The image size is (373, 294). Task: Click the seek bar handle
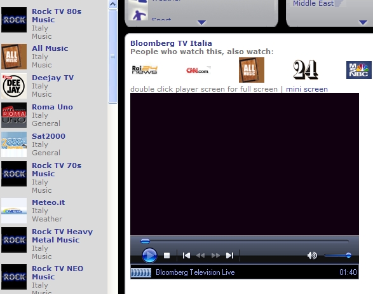[145, 241]
